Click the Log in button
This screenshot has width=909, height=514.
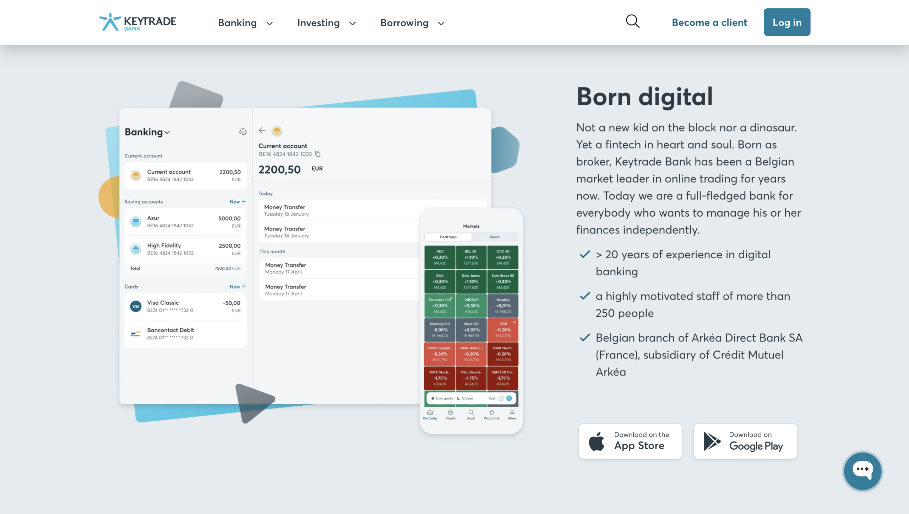(x=787, y=22)
